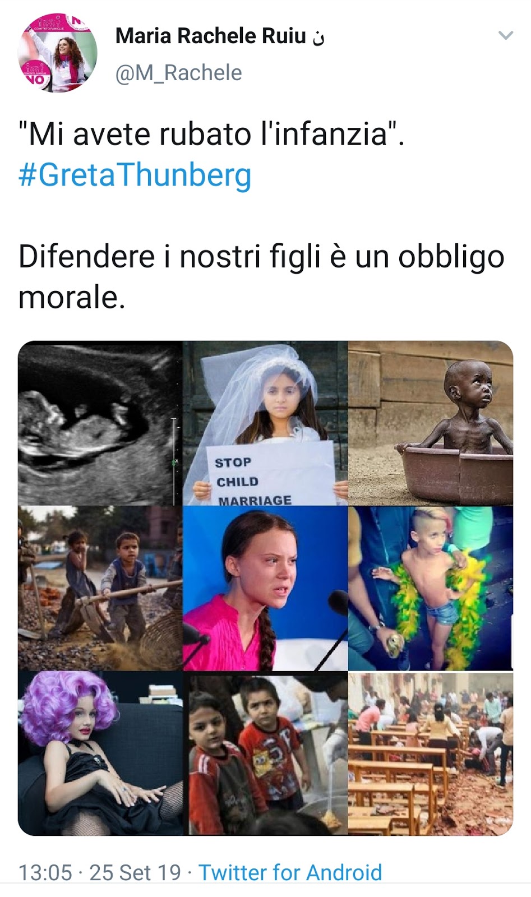
Task: Open the tweet timestamp 13:05 · 25 Set 19
Action: [x=100, y=872]
